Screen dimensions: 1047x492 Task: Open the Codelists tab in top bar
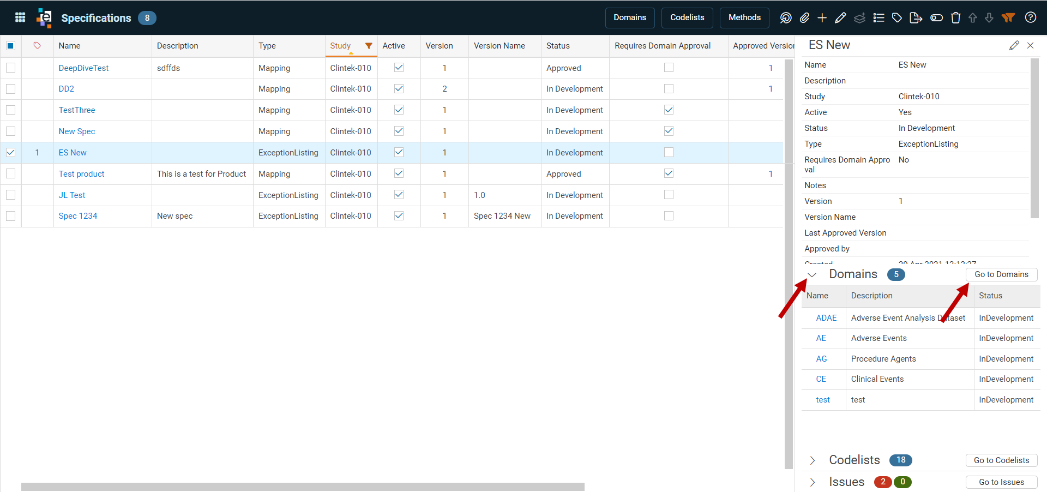coord(687,17)
